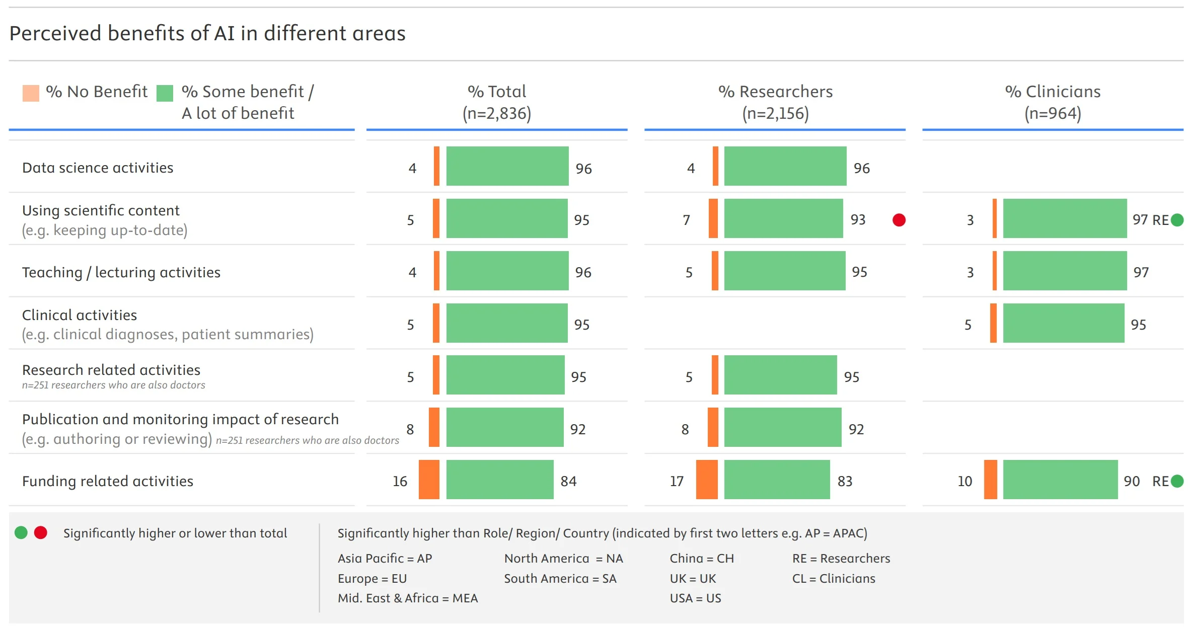
Task: Click the green Researchers bar for Teaching activities
Action: pos(785,271)
